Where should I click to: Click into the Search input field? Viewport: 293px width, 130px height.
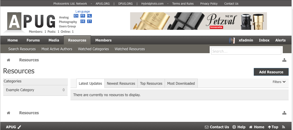[x=246, y=51]
